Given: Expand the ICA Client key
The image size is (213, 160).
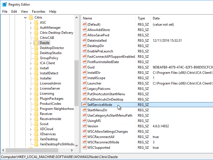Looking at the screenshot, I should (x=31, y=63).
